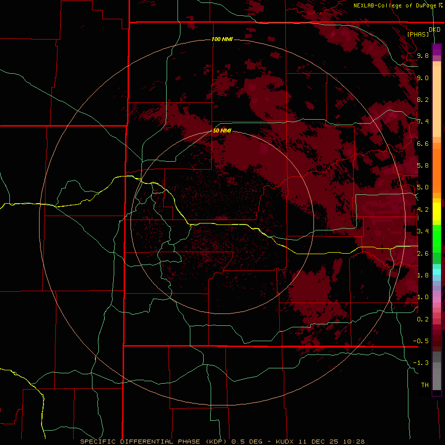Click the 4.2 legend value
Viewport: 445px width, 445px height.
pos(423,210)
